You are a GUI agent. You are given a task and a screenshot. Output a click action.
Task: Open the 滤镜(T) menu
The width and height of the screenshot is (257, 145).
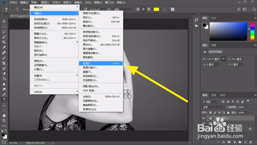tap(78, 3)
